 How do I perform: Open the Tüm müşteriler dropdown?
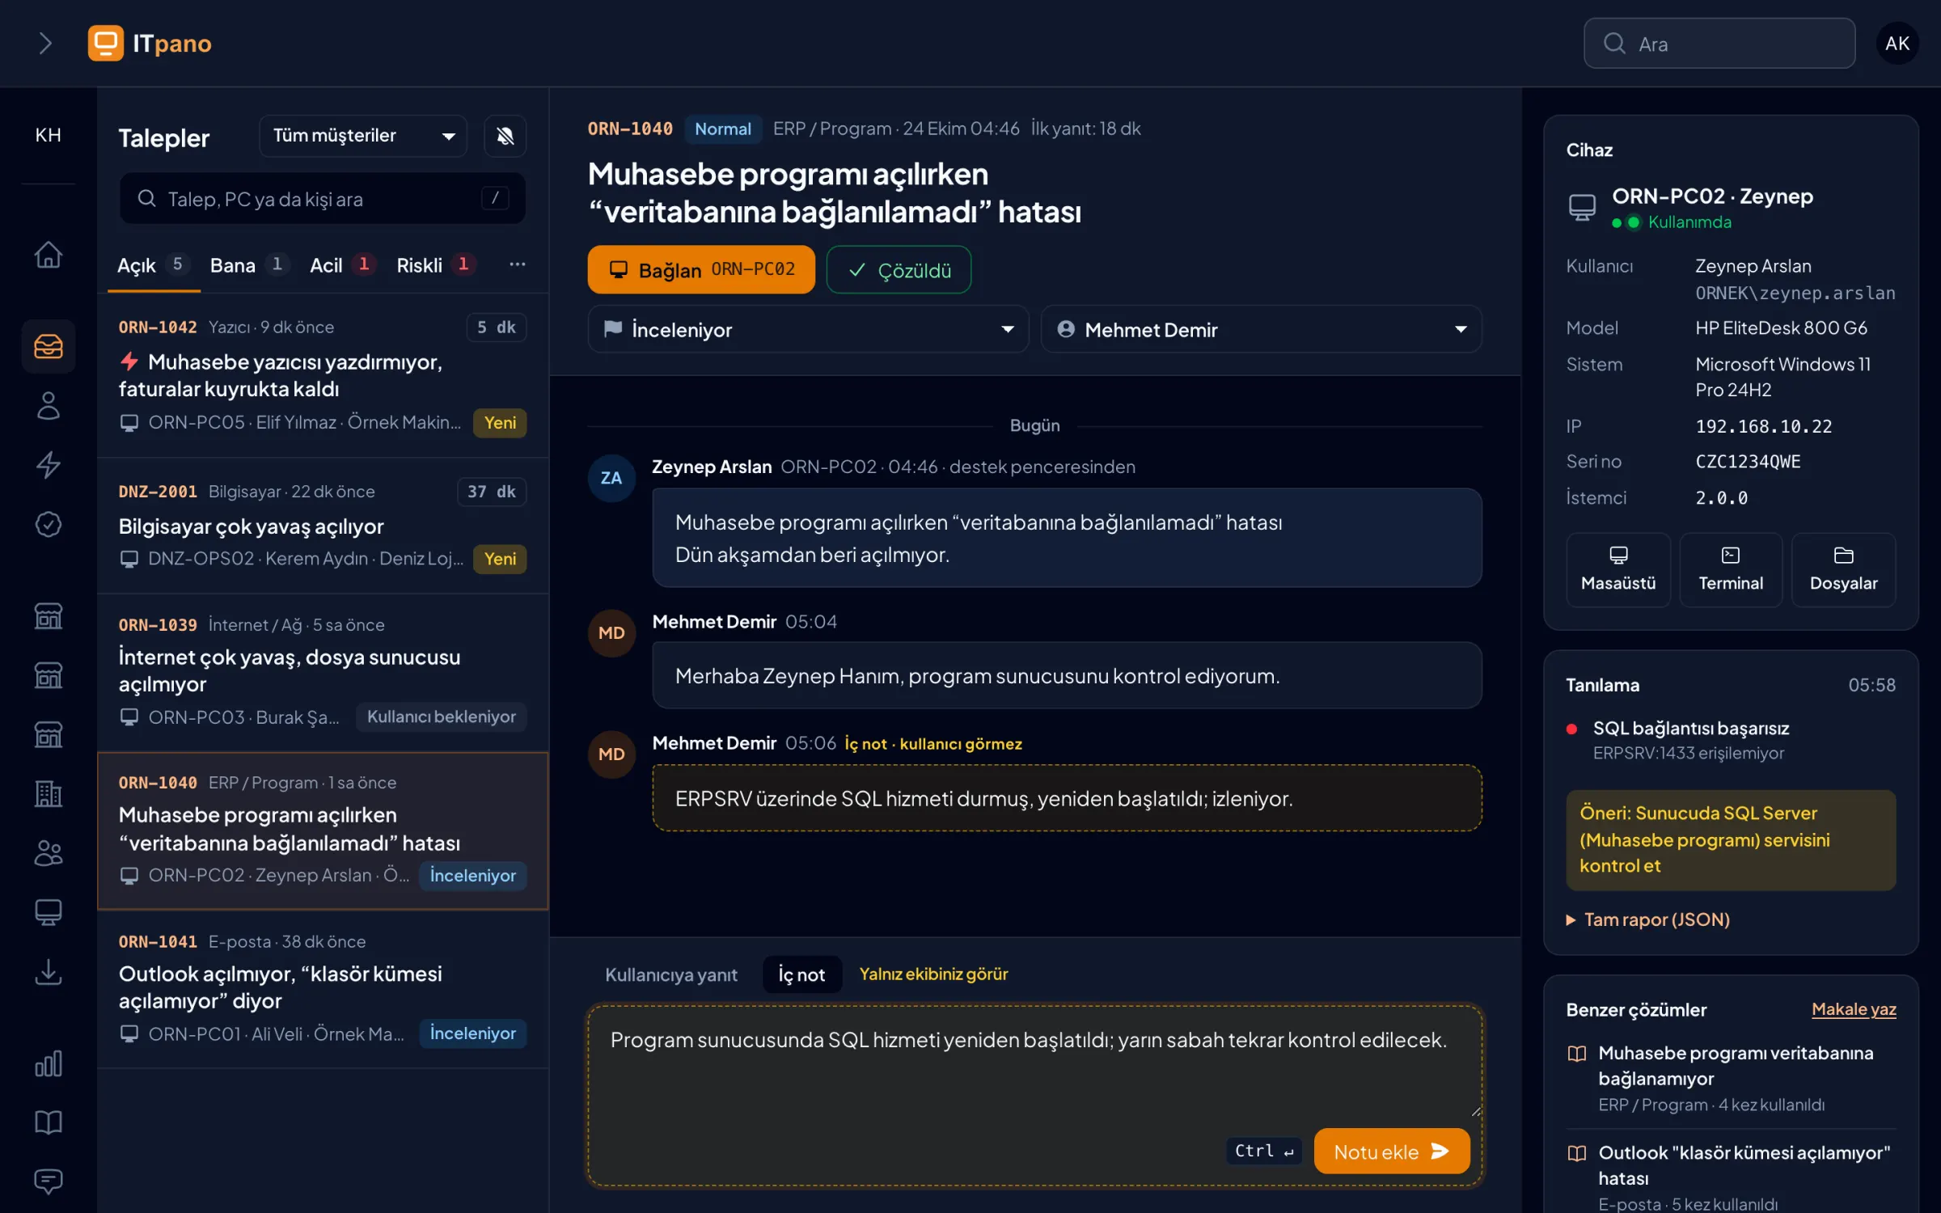(x=363, y=136)
